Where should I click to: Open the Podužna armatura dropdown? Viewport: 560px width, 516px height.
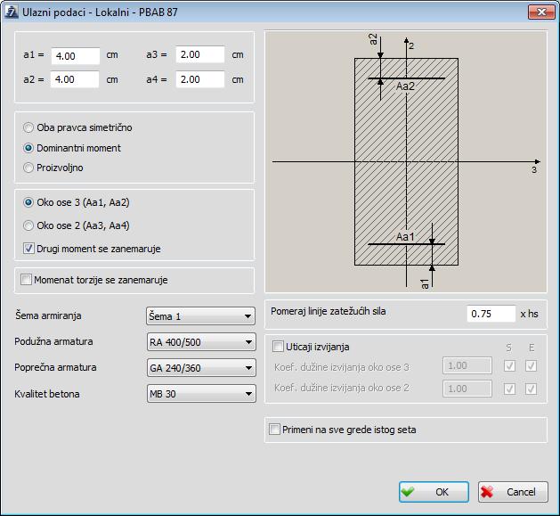pyautogui.click(x=201, y=342)
